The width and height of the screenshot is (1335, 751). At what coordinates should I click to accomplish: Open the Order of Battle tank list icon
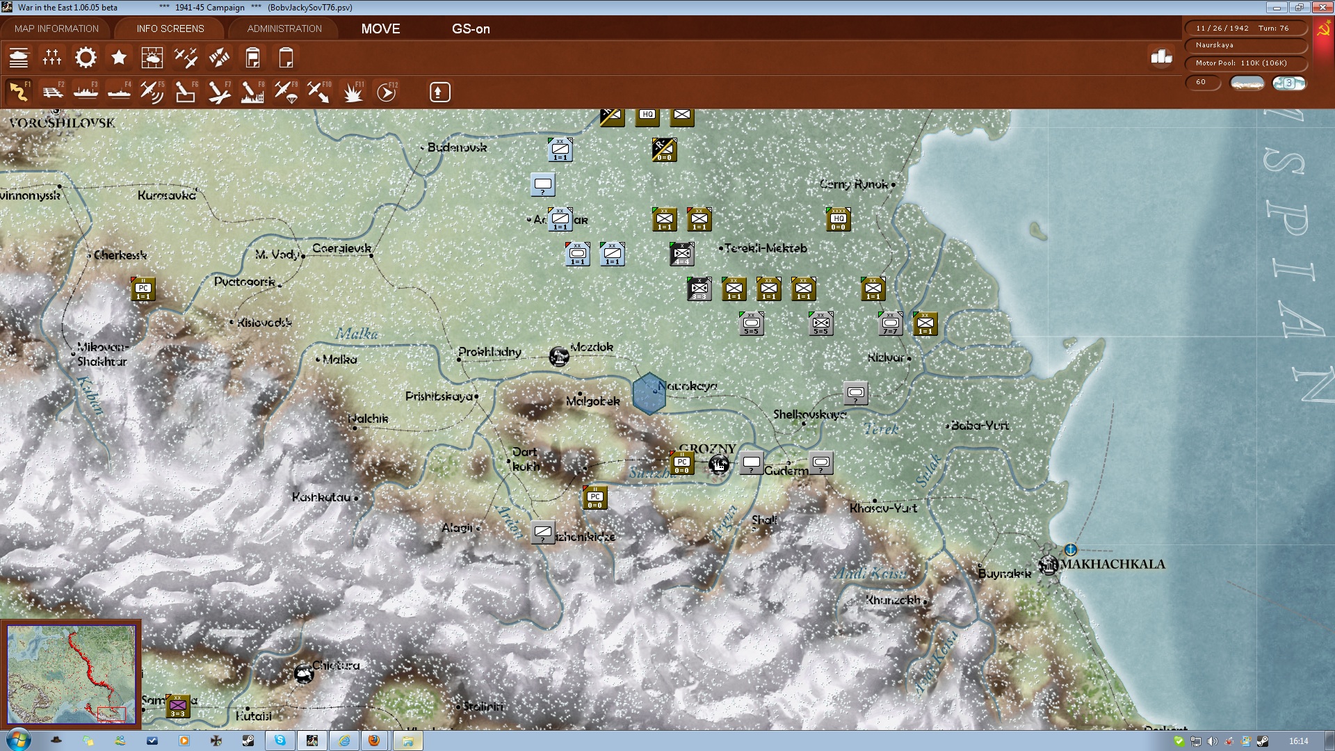(x=19, y=58)
